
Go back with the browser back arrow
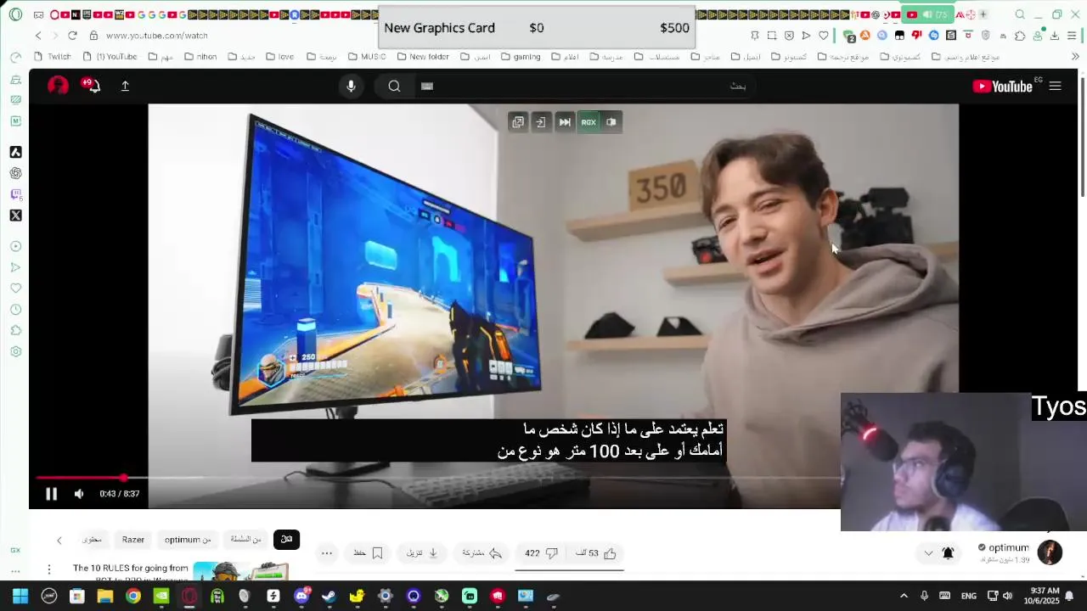[x=38, y=35]
